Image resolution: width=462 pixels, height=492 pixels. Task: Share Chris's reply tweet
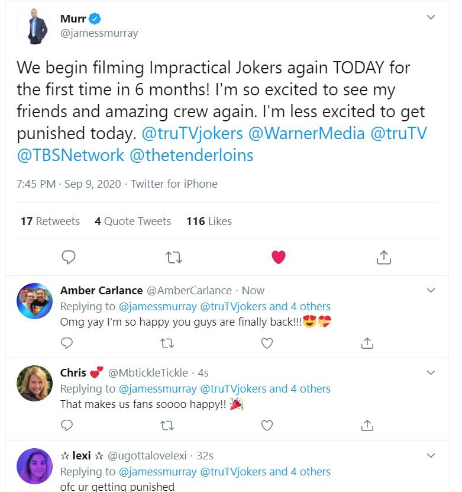pyautogui.click(x=367, y=425)
